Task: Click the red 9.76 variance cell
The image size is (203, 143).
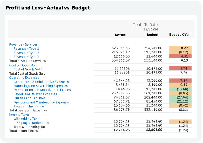Action: pos(180,68)
